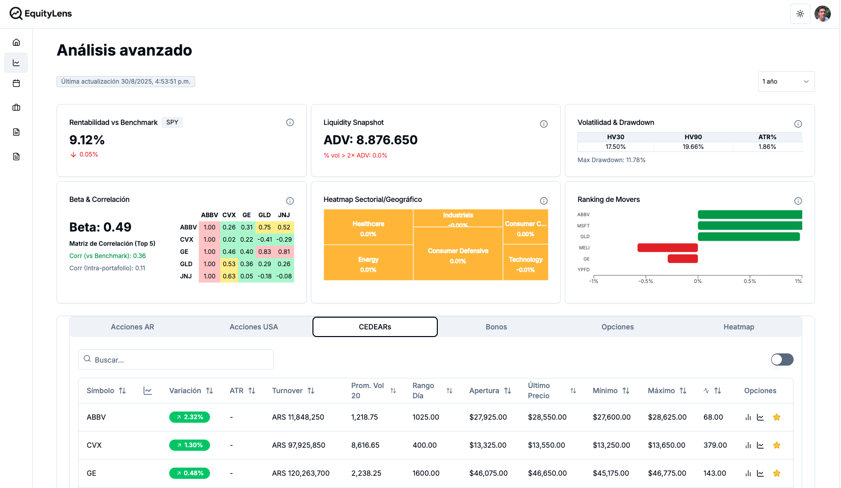Sort table by Turnover column
The width and height of the screenshot is (841, 488).
(311, 391)
